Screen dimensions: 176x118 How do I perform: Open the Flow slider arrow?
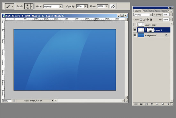[x=107, y=6]
